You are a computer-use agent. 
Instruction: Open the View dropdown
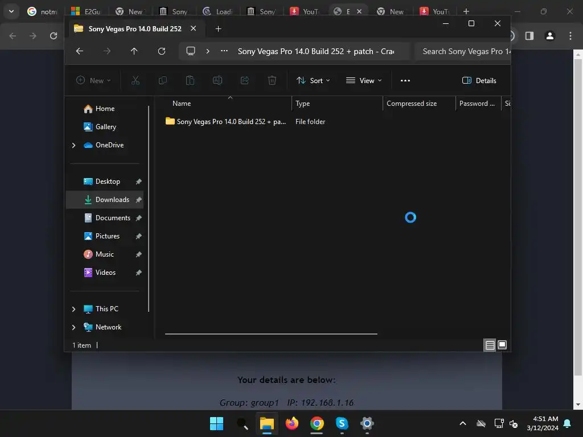tap(364, 81)
